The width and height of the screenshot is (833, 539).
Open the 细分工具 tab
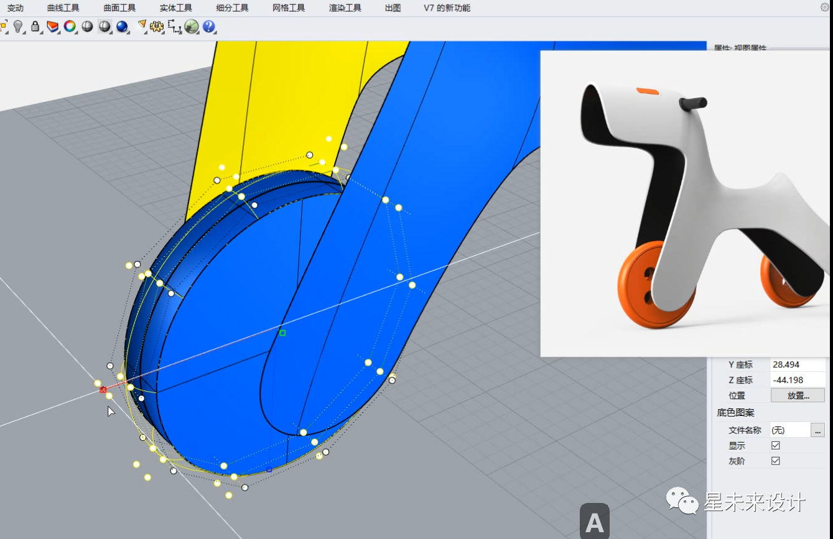(232, 8)
